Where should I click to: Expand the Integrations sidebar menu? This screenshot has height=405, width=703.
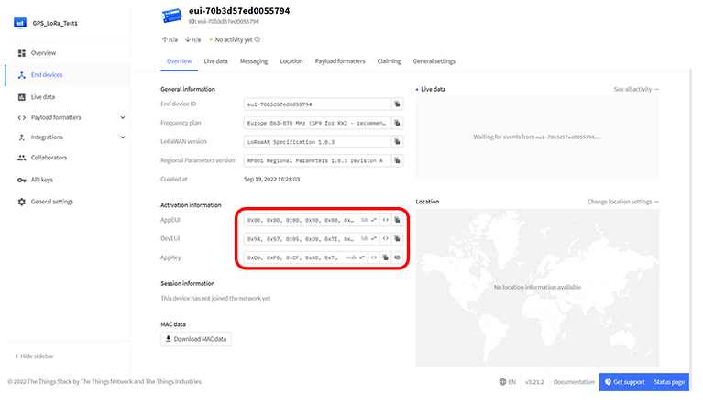pos(123,137)
